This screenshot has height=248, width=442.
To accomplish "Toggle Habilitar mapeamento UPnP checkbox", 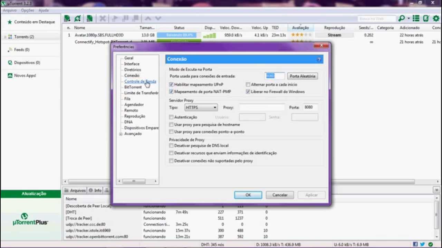I will pyautogui.click(x=171, y=84).
